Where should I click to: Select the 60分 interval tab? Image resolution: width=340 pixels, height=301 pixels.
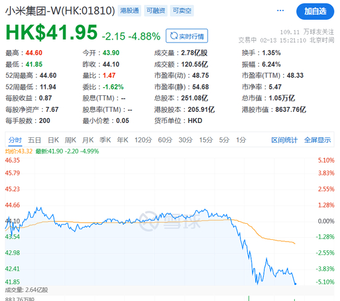(x=165, y=140)
